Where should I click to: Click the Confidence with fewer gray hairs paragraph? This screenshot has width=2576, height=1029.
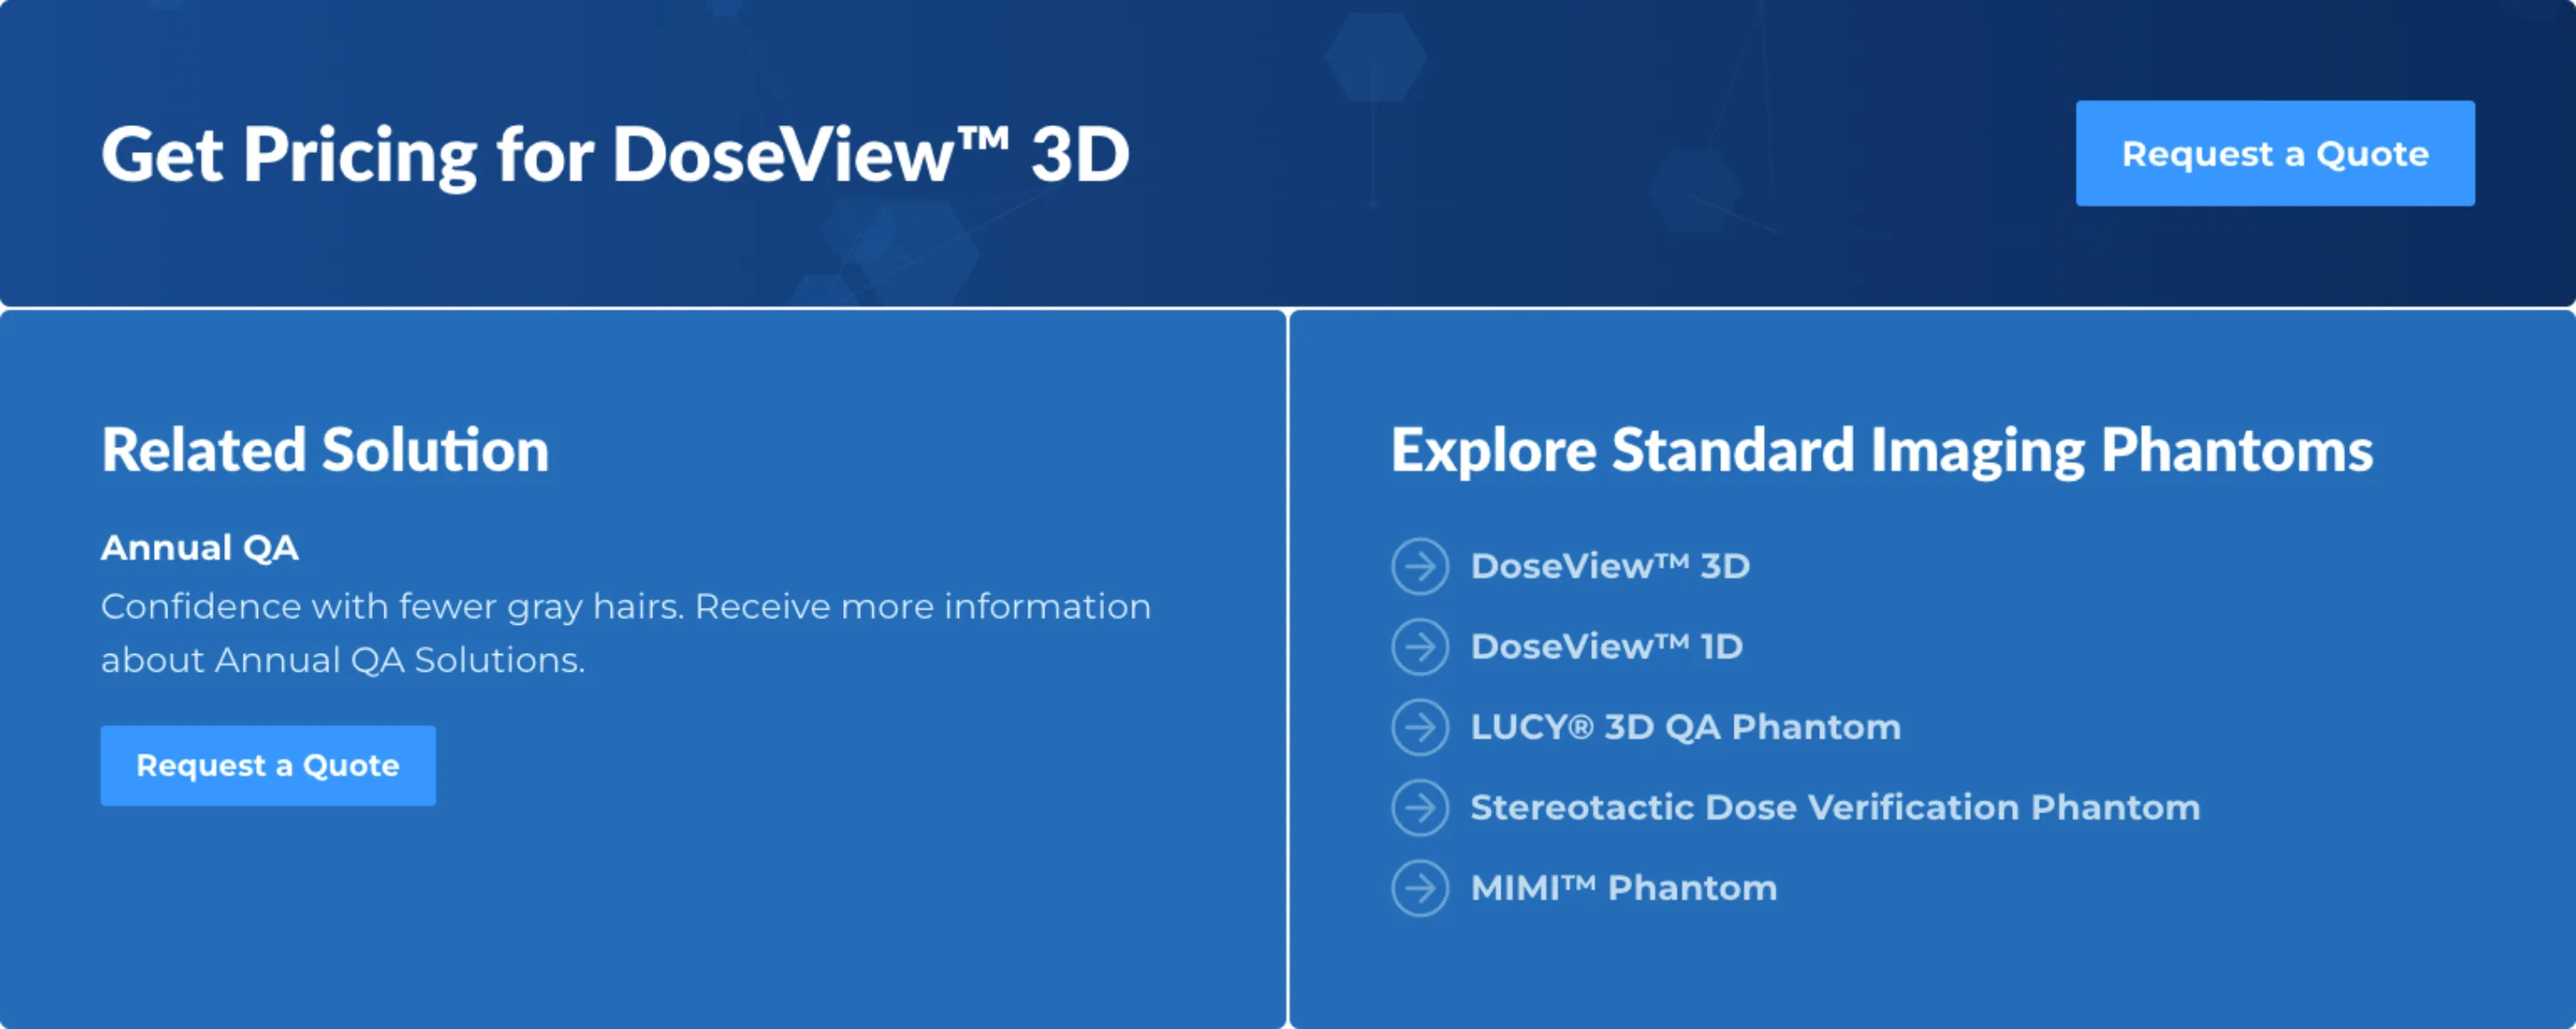click(x=625, y=608)
